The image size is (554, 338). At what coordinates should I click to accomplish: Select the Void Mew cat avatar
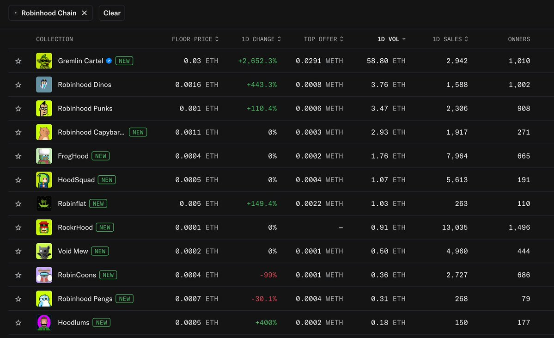(44, 251)
